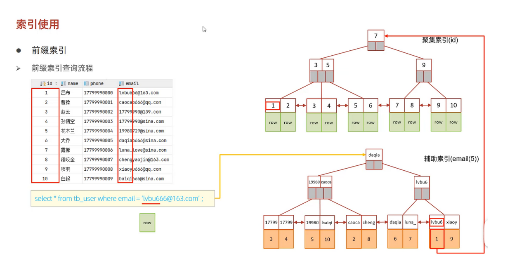Screen dimensions: 517x268
Task: Toggle the sort arrow on the id column
Action: pyautogui.click(x=56, y=84)
